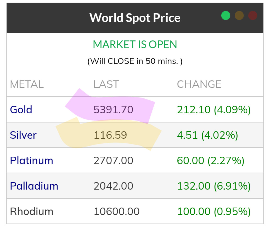Click Gold last price 5391.70

(113, 110)
